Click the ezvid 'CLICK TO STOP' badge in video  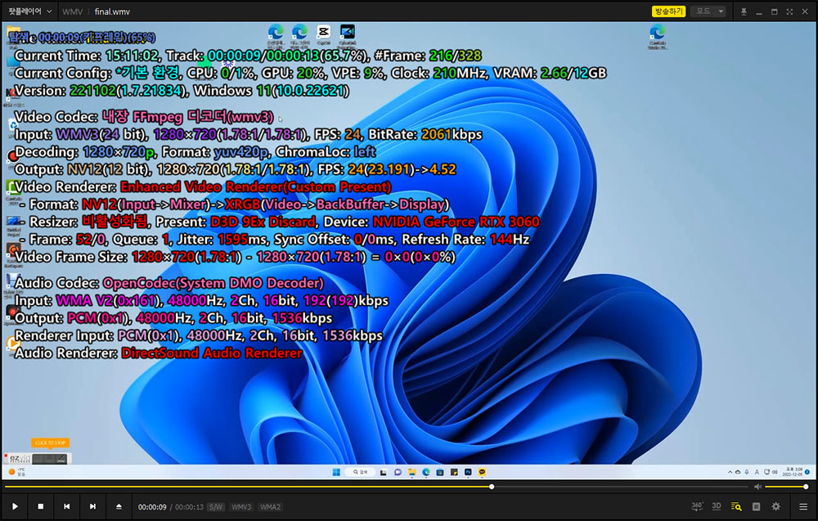(x=50, y=442)
